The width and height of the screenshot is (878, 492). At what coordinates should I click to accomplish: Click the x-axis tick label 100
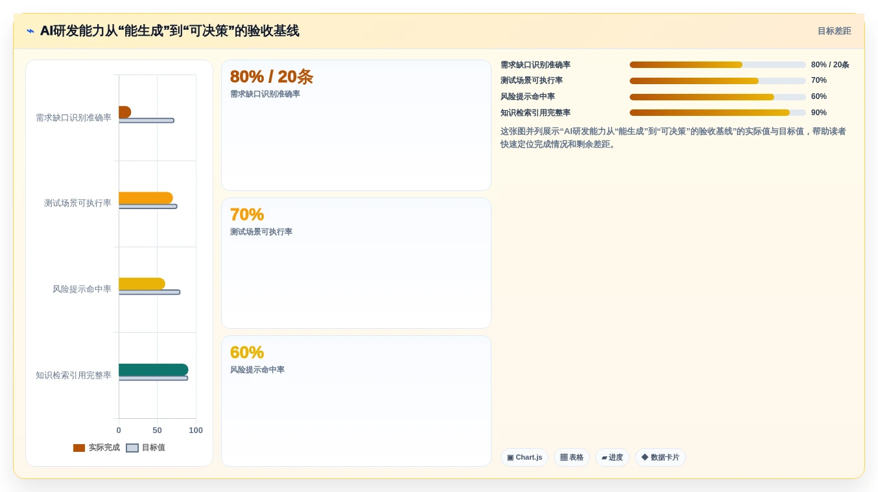click(196, 430)
